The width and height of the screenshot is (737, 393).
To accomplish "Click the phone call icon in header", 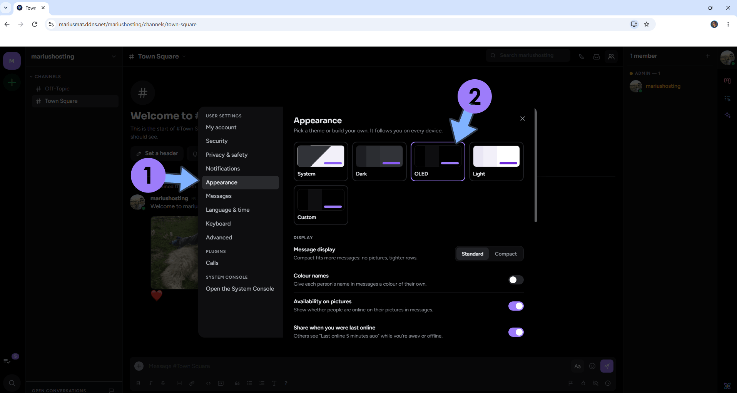I will [x=582, y=57].
